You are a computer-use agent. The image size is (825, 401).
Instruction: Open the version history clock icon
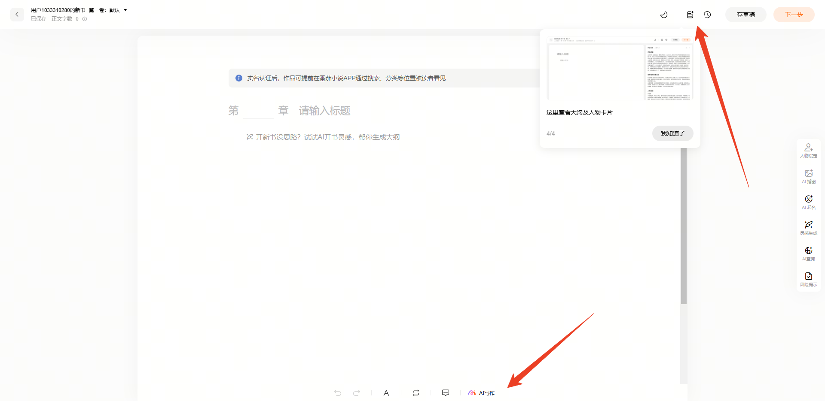tap(707, 15)
